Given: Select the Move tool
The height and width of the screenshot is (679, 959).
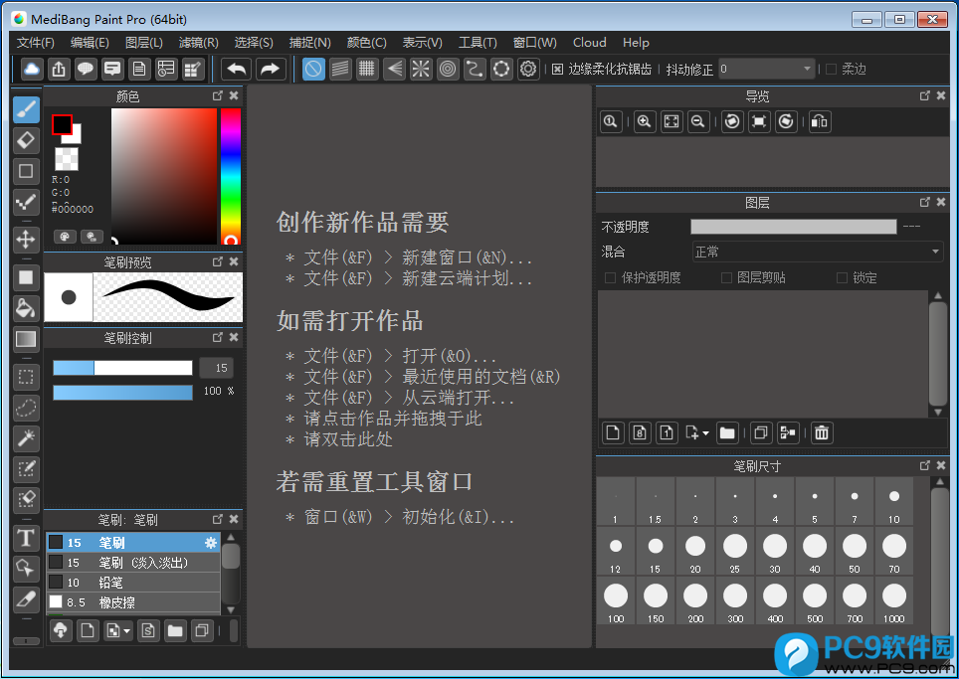Looking at the screenshot, I should (26, 239).
